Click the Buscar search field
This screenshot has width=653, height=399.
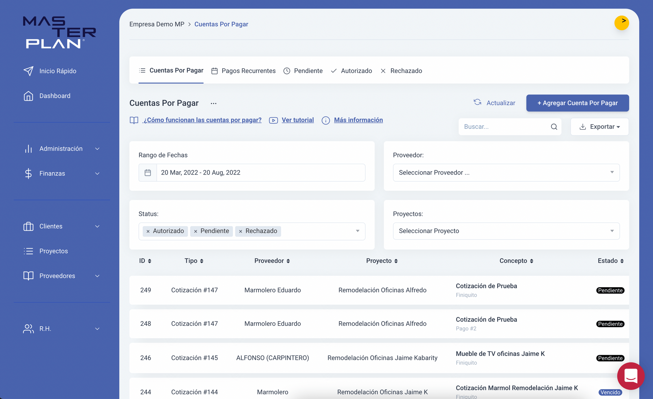click(510, 127)
